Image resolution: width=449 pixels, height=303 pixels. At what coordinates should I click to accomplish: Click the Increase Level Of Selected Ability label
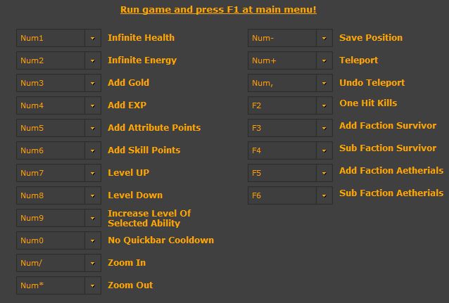coord(149,218)
